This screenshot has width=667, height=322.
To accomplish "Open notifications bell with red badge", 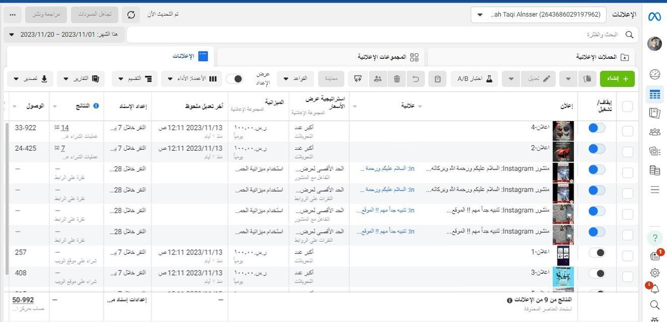I will click(x=656, y=289).
